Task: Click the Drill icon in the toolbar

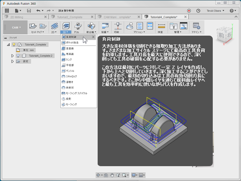Action: click(x=78, y=26)
